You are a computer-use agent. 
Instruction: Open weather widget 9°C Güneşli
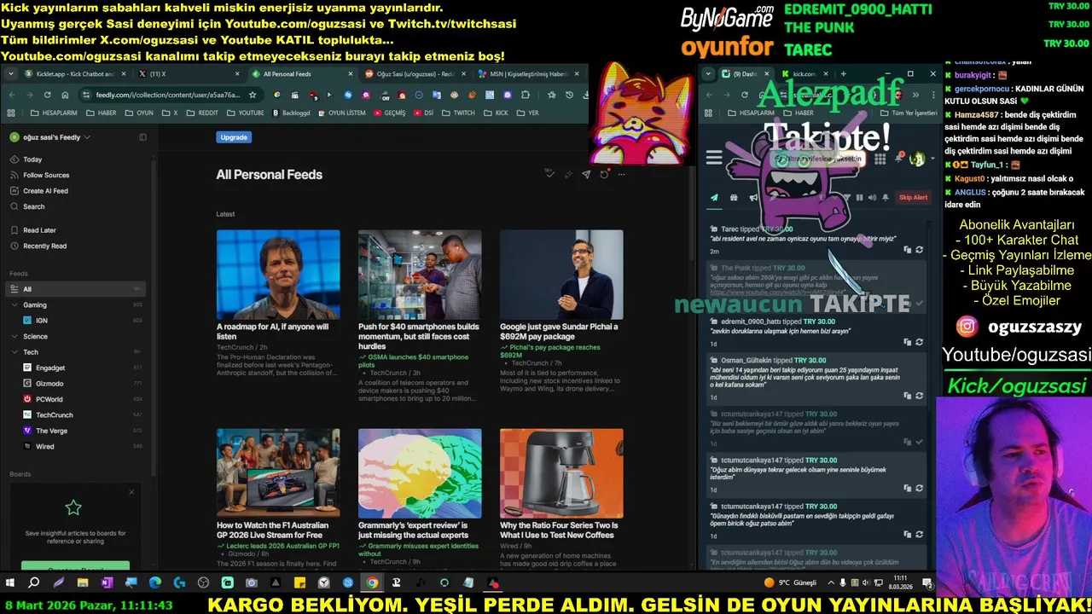791,583
